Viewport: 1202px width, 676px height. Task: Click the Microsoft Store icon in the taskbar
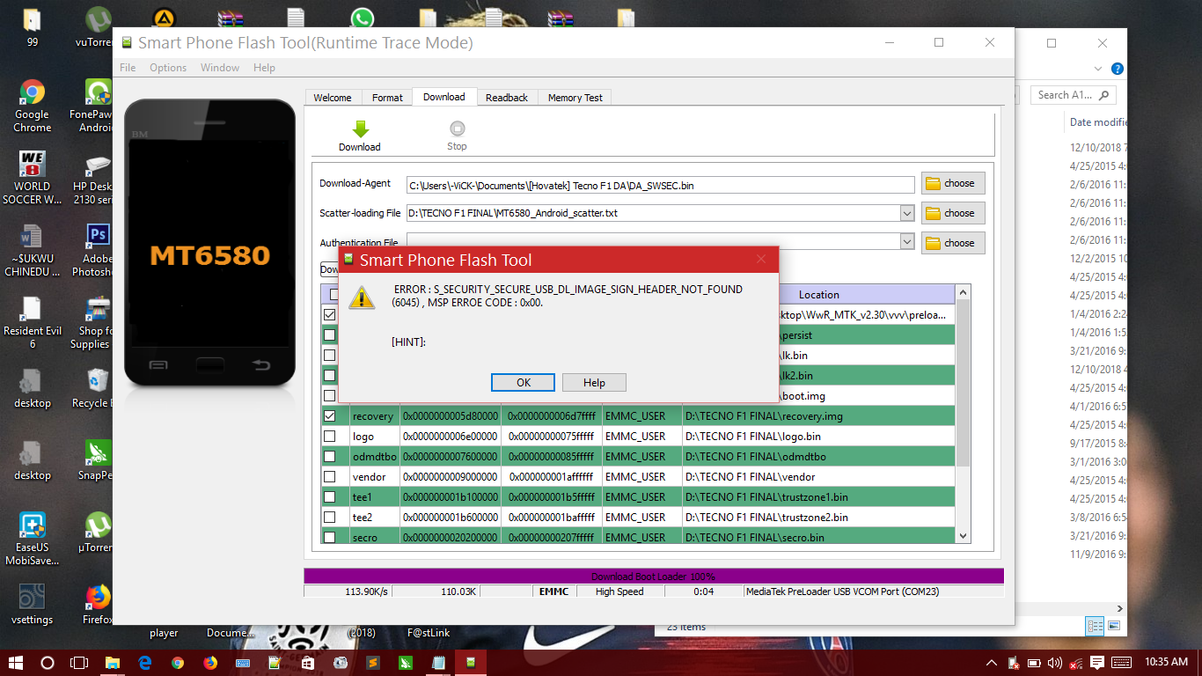[x=308, y=662]
